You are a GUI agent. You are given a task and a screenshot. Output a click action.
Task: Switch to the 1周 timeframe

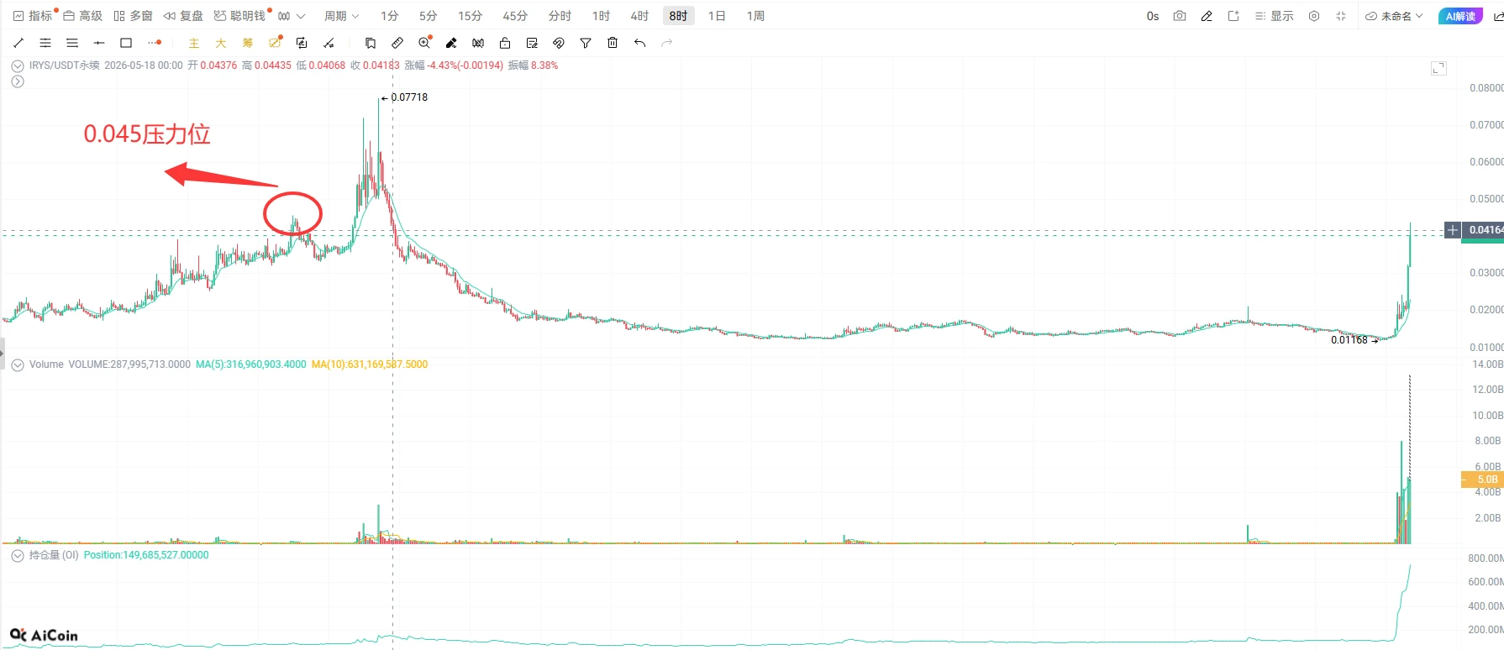click(755, 16)
